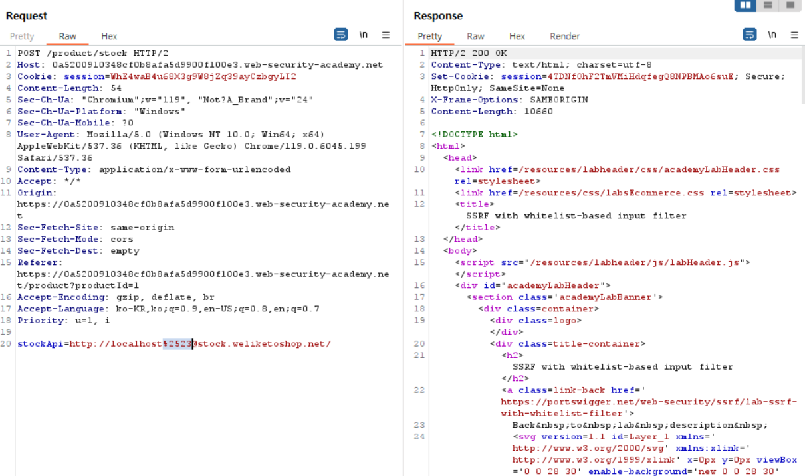Click the portswigger.net lab URL text
This screenshot has height=476, width=805.
point(649,408)
